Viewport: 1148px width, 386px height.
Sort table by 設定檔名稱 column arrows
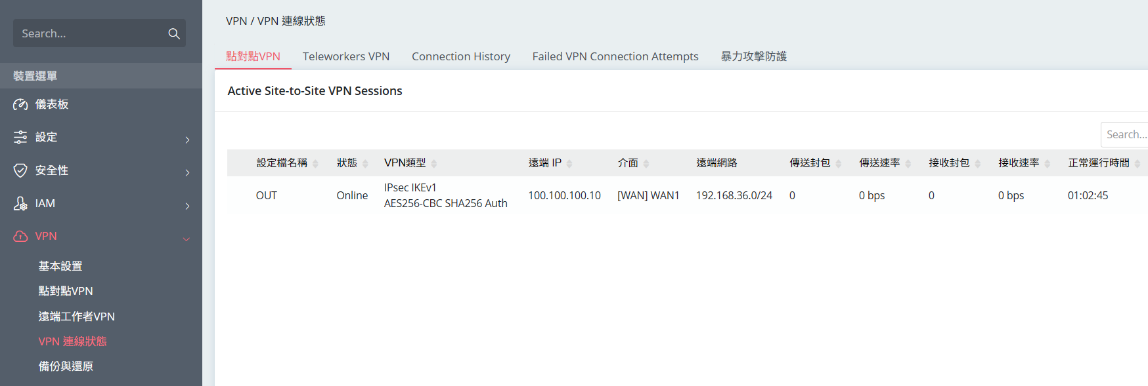(315, 163)
